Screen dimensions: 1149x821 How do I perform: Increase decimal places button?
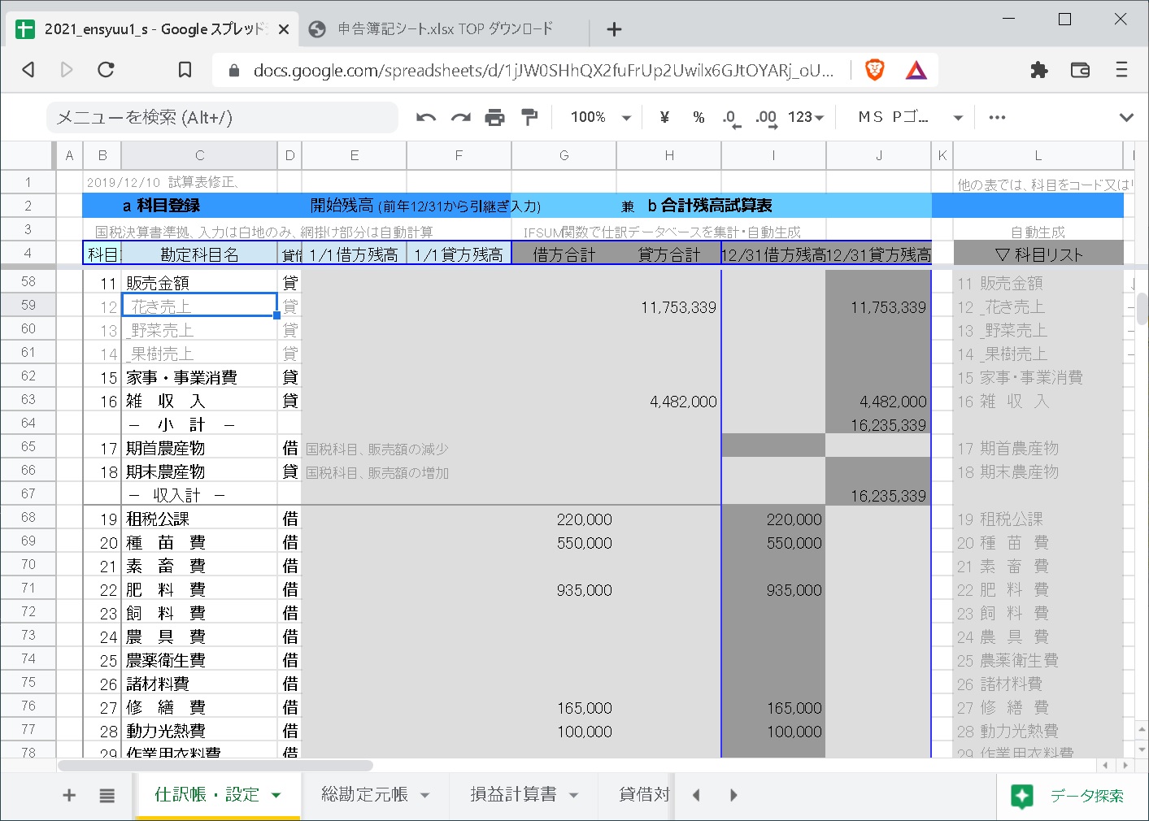click(x=766, y=118)
